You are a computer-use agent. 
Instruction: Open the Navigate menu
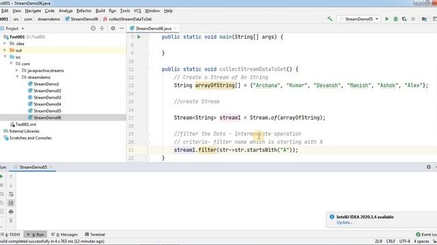tap(33, 11)
